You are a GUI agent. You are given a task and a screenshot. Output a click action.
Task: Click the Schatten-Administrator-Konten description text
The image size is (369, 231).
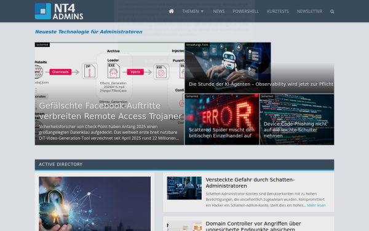click(x=265, y=200)
